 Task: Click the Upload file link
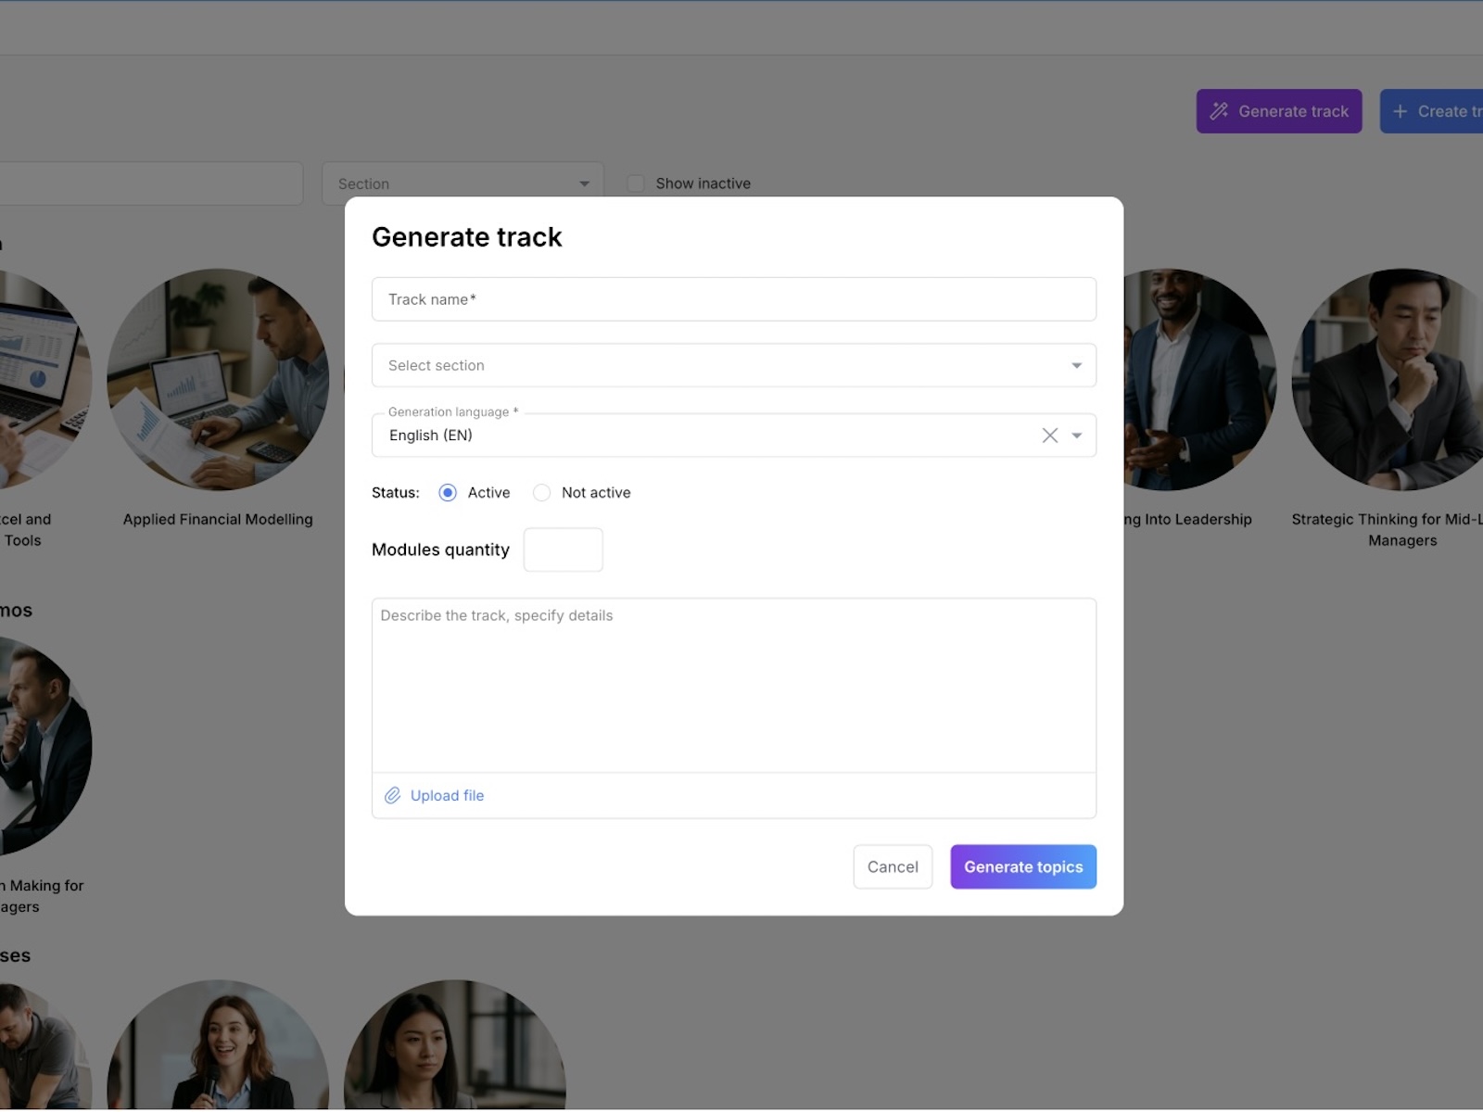point(447,795)
